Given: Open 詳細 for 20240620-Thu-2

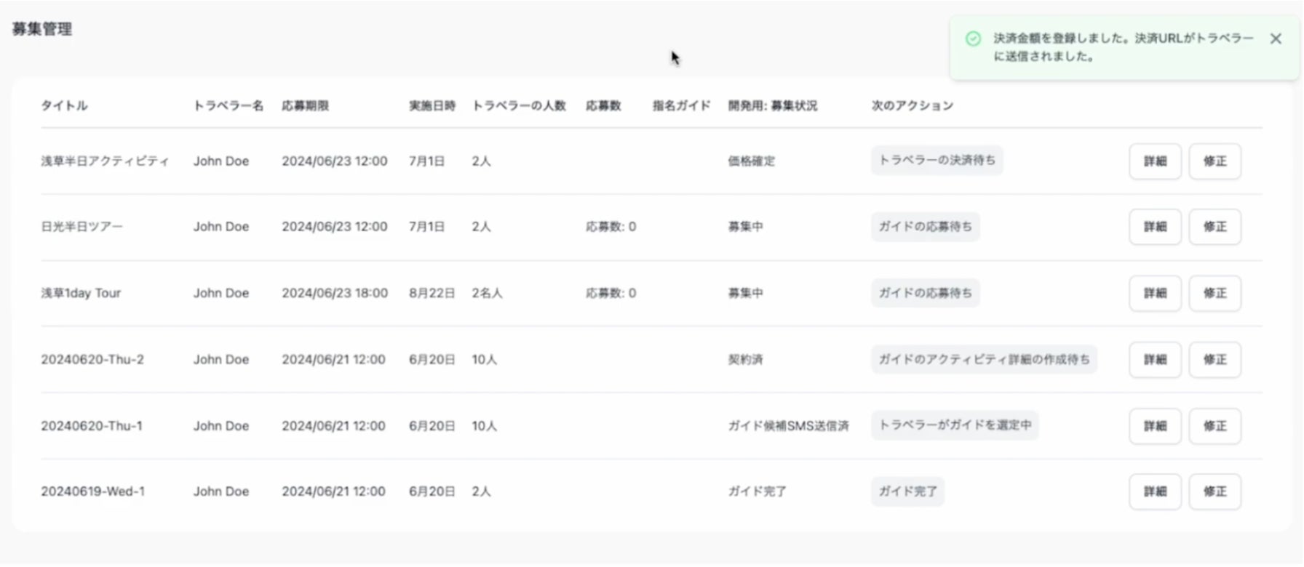Looking at the screenshot, I should 1155,359.
